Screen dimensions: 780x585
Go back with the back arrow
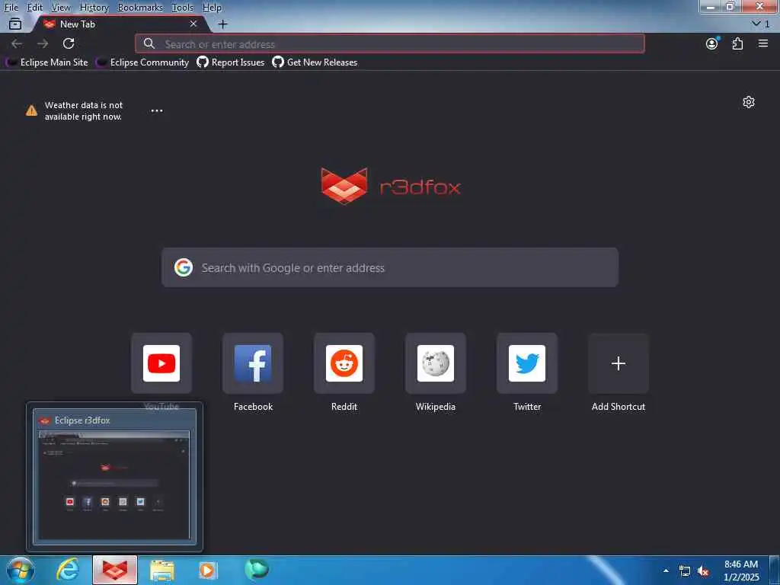point(17,43)
